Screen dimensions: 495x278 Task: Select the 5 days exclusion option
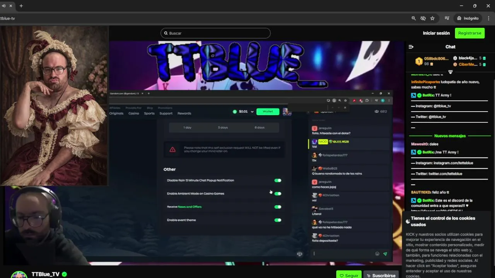tap(223, 127)
